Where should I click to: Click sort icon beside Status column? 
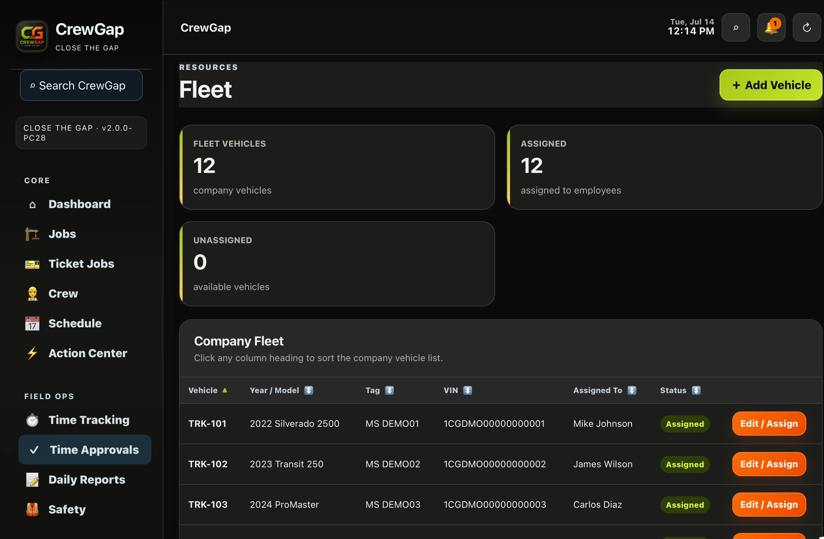pyautogui.click(x=696, y=391)
